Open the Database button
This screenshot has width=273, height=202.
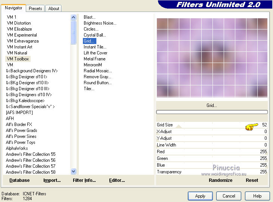pos(19,180)
